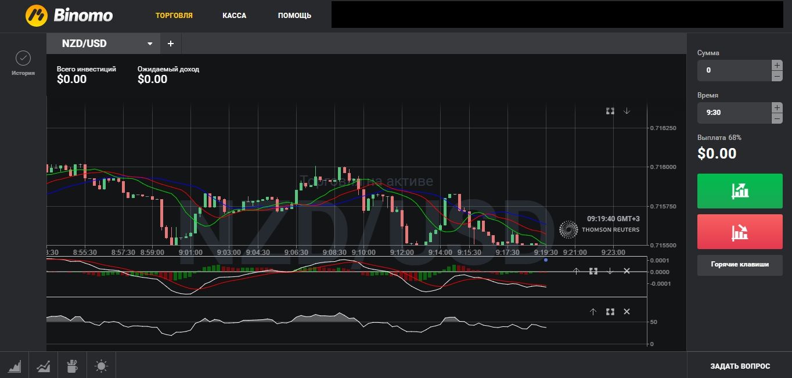Image resolution: width=792 pixels, height=378 pixels.
Task: Move the MACD indicator panel down
Action: pyautogui.click(x=610, y=271)
